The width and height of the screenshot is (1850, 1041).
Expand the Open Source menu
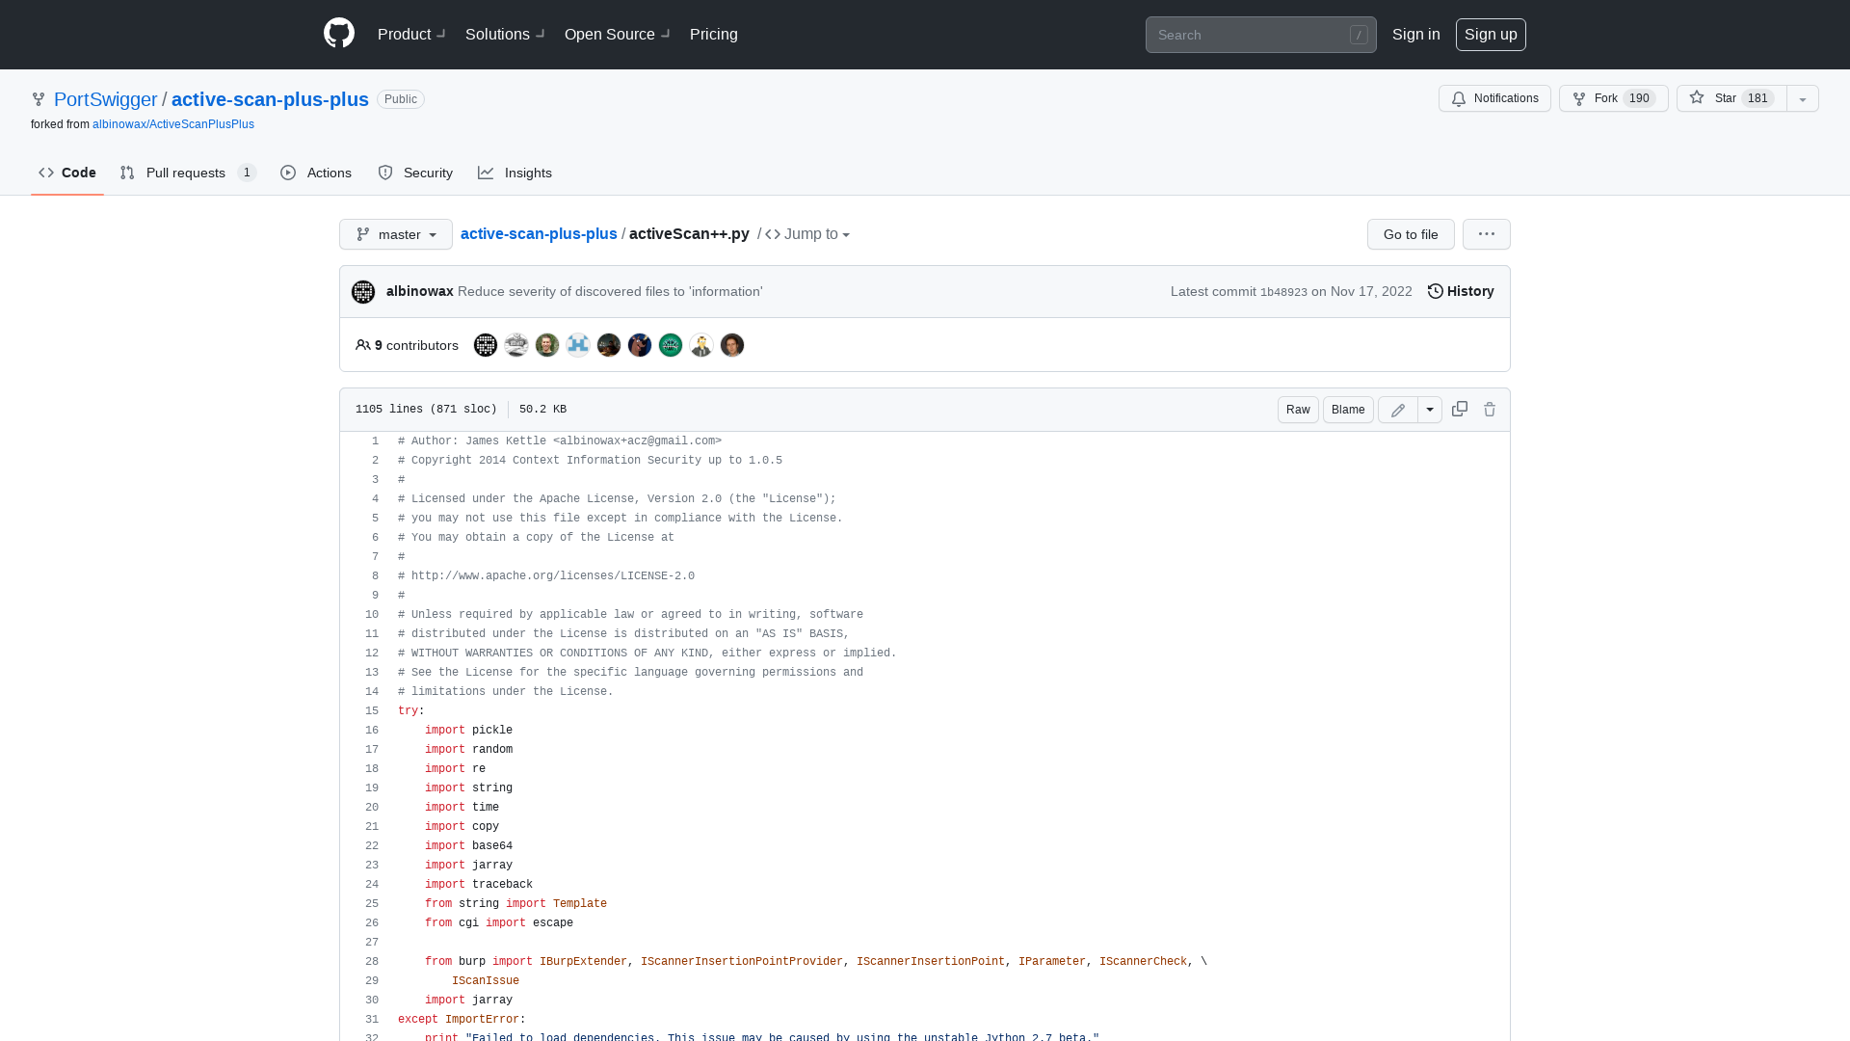point(618,35)
